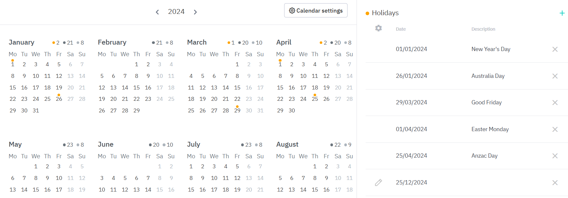Select February 14 in the calendar
Viewport: 568px width, 198px height.
(125, 88)
